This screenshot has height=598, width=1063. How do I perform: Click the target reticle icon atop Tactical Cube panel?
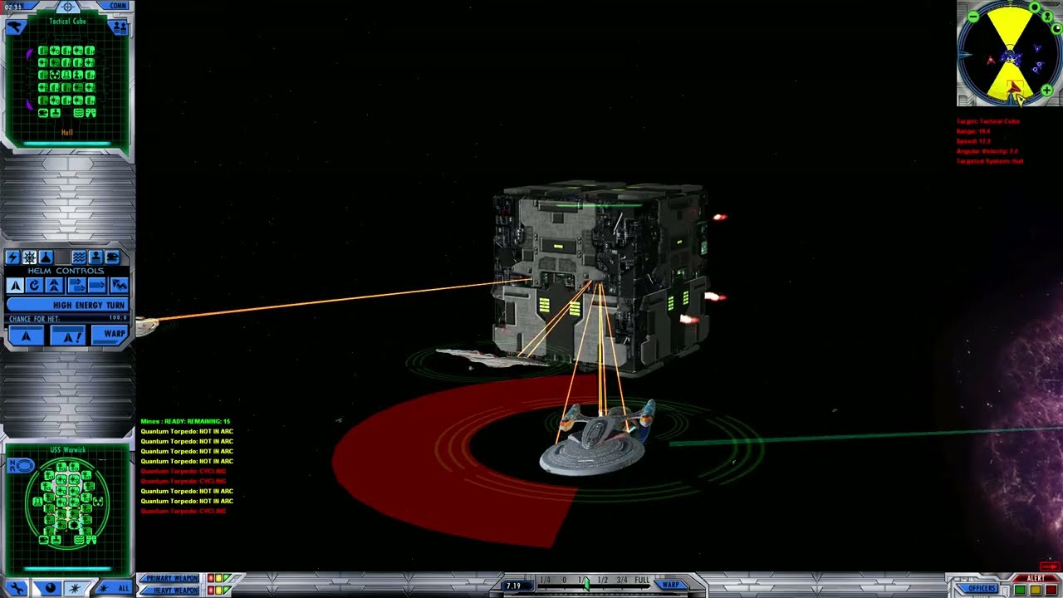pyautogui.click(x=68, y=7)
